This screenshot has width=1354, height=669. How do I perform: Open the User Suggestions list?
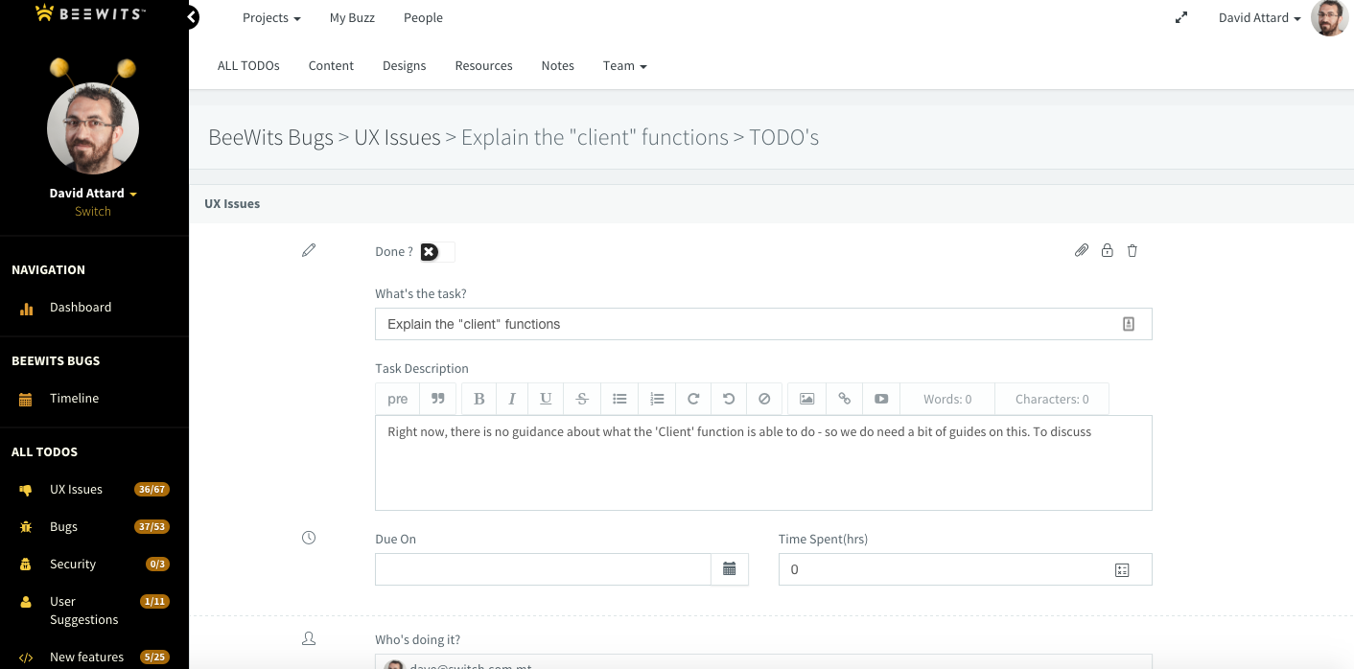[x=83, y=611]
